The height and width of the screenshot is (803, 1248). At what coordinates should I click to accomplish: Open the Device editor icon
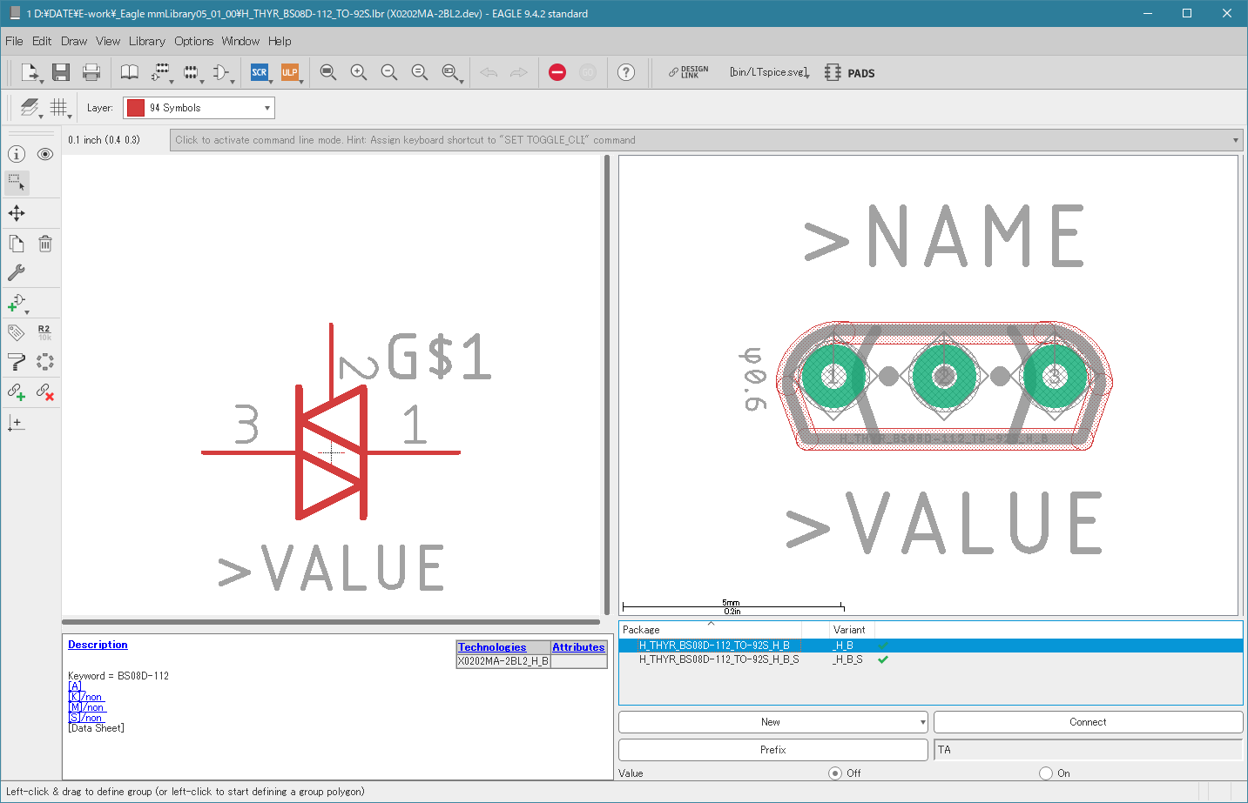(x=160, y=72)
